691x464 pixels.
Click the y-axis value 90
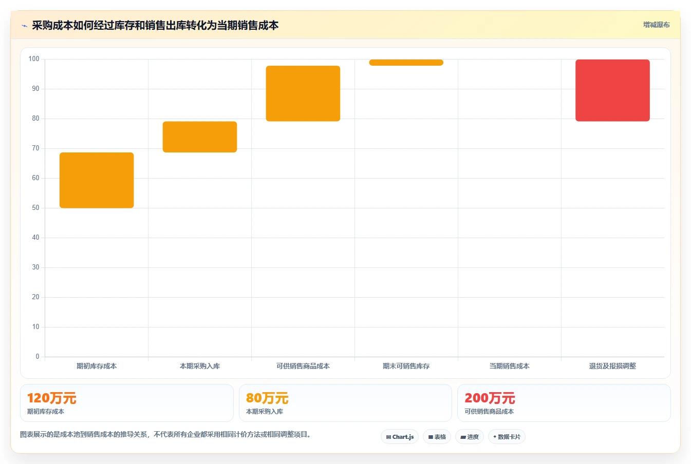[35, 89]
